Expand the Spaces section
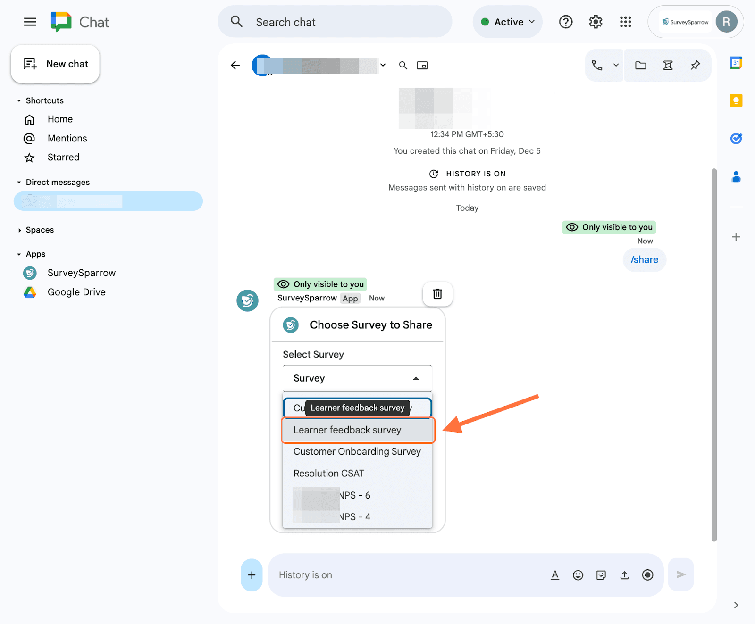755x624 pixels. (19, 230)
